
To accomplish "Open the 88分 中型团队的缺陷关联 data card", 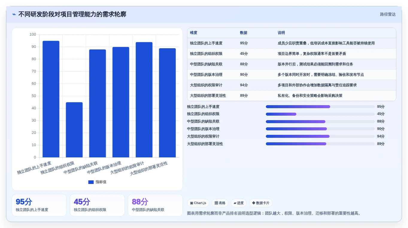I will point(155,205).
